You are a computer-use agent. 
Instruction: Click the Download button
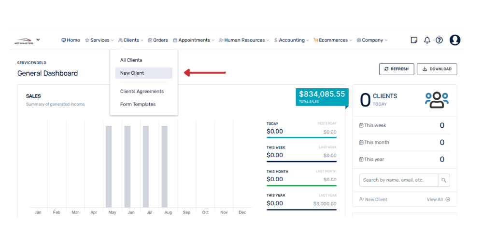(437, 69)
